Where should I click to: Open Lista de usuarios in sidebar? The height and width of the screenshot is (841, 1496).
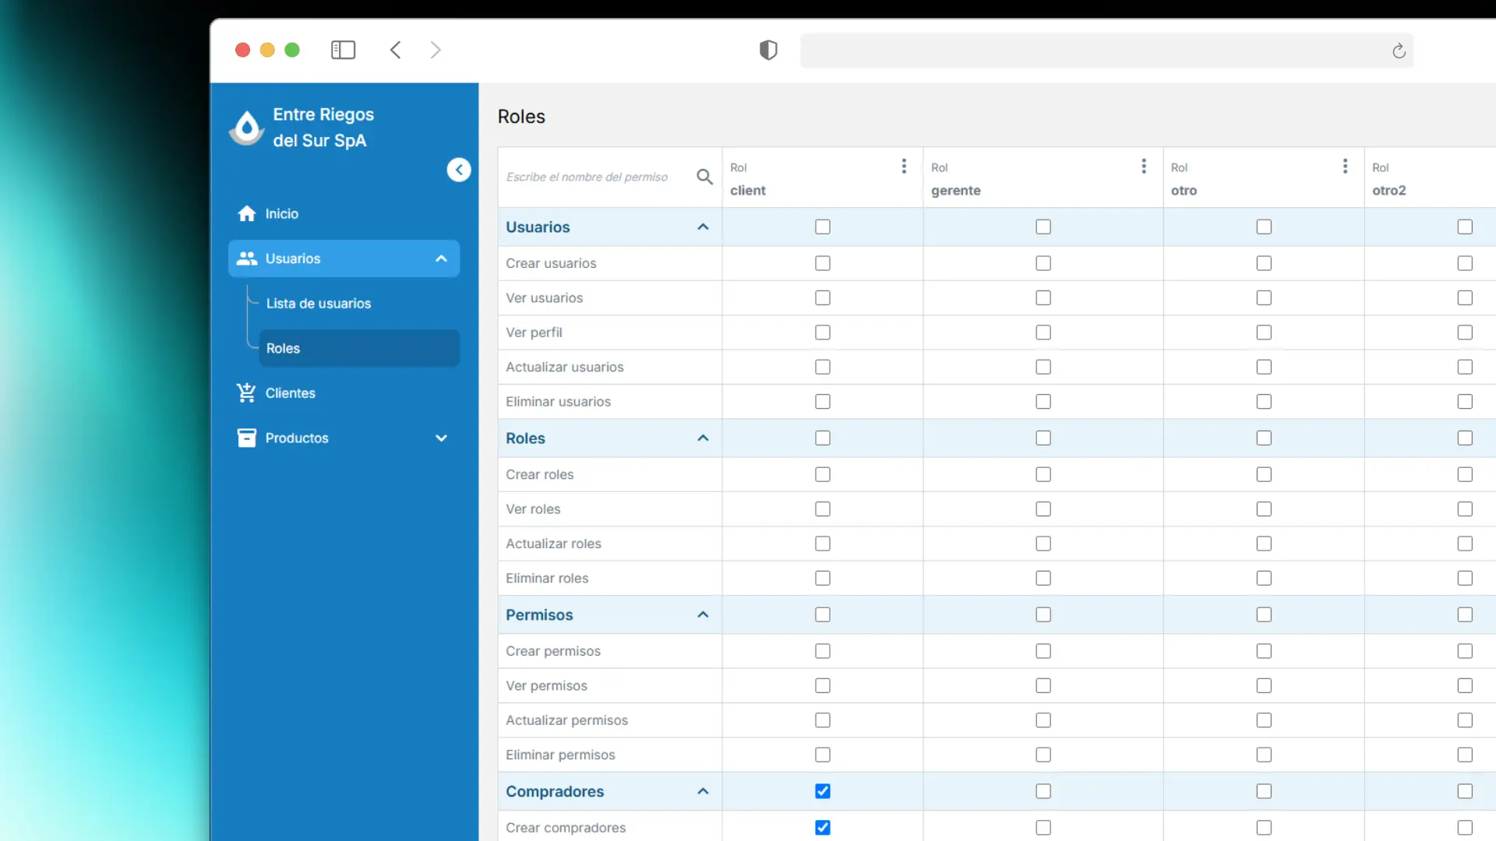pos(319,304)
